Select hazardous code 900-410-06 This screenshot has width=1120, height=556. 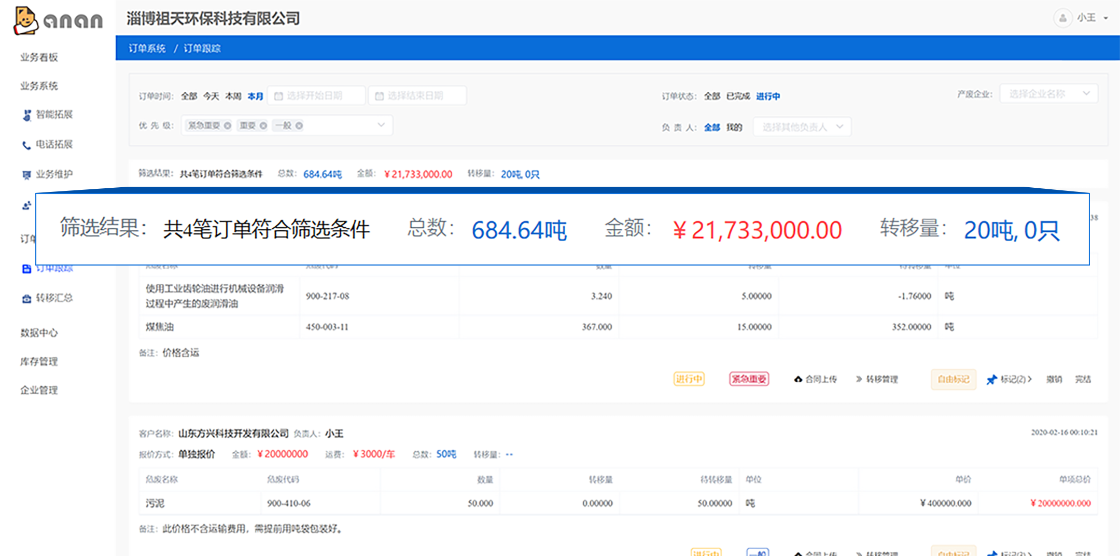[289, 503]
